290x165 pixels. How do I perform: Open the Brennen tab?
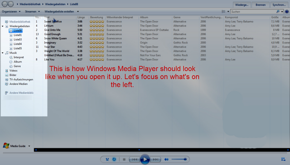(x=261, y=5)
